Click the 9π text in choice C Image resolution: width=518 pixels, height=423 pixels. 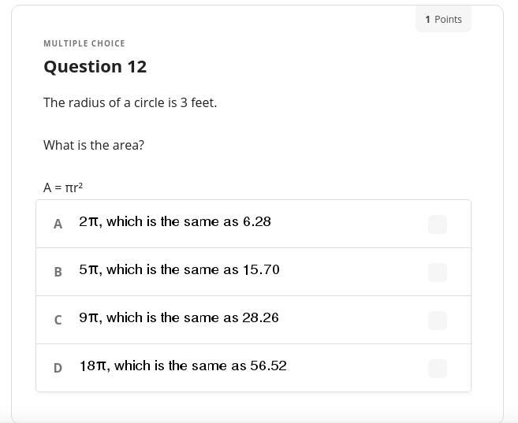point(89,318)
